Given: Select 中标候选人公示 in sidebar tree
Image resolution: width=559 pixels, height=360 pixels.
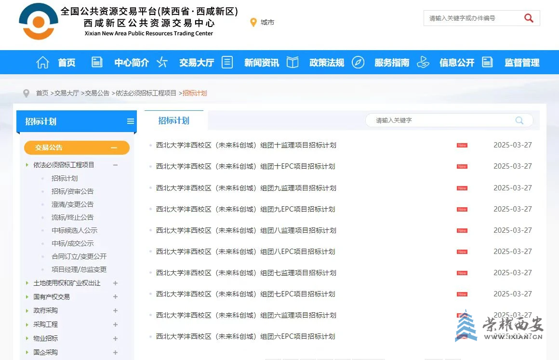Looking at the screenshot, I should tap(74, 230).
